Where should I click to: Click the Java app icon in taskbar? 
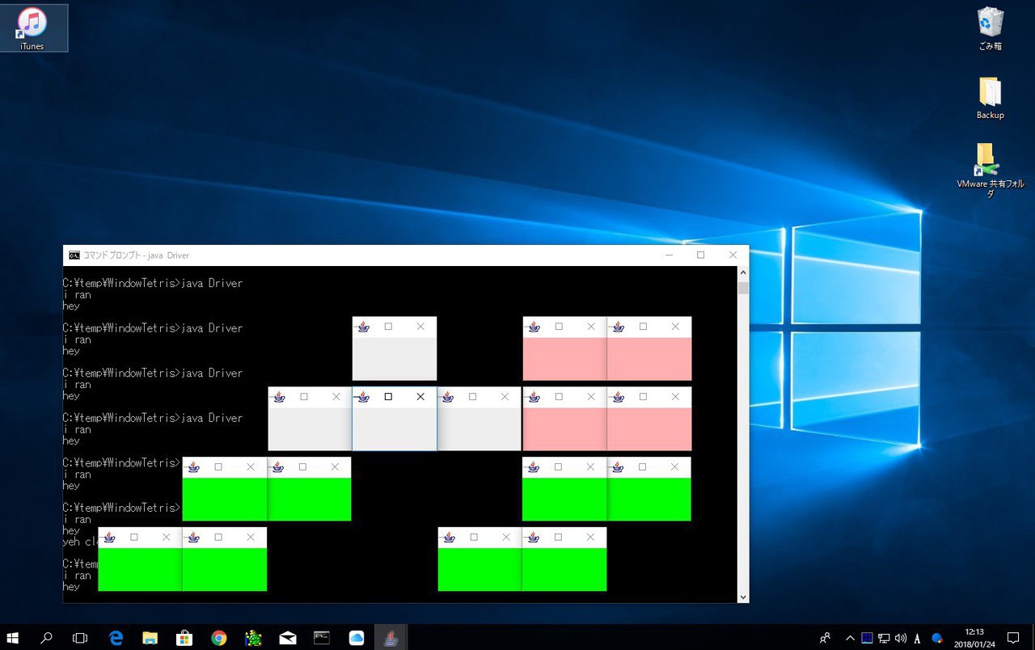tap(391, 638)
